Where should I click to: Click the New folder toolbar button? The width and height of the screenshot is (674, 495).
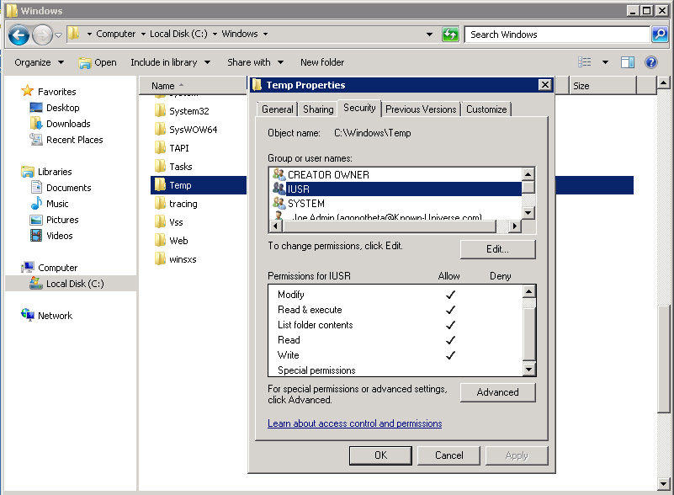(x=322, y=62)
